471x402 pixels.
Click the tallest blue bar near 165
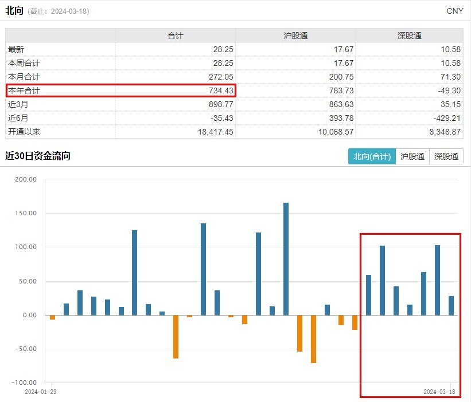point(286,259)
